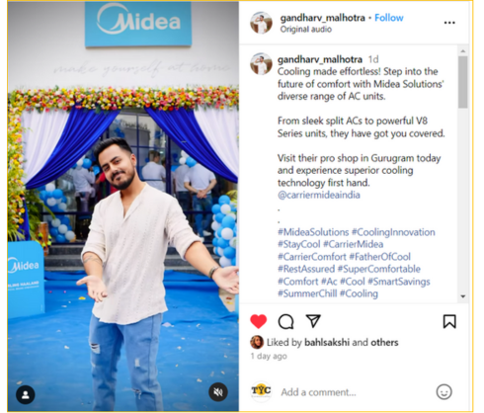Viewport: 484px width, 413px height.
Task: Open the emoji picker smiley icon
Action: tap(444, 392)
